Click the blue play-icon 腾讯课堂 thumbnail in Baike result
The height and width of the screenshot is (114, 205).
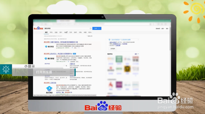click(x=49, y=90)
